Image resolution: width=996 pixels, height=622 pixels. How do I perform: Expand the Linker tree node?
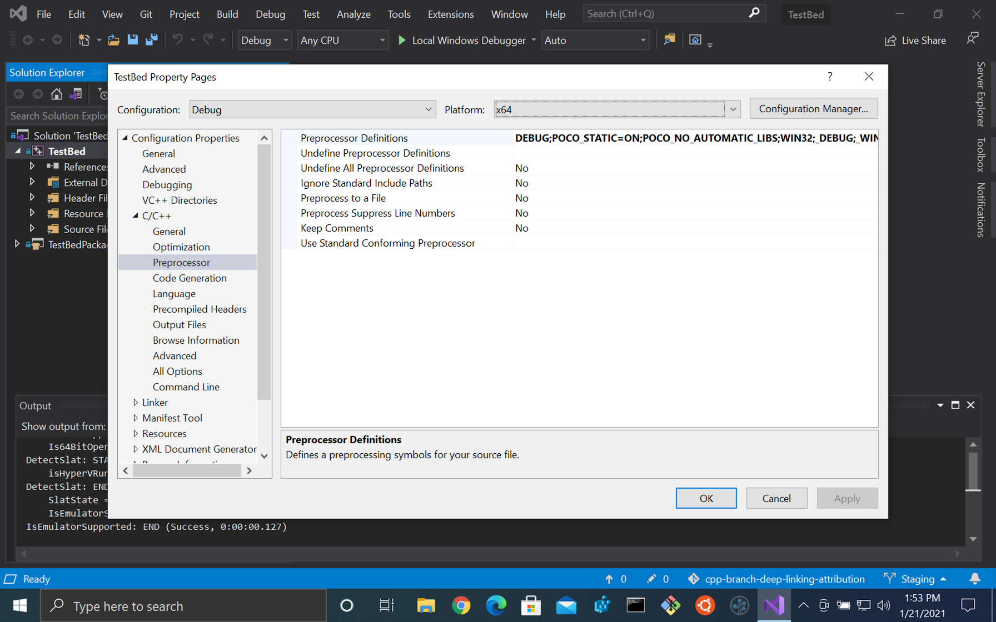coord(136,402)
